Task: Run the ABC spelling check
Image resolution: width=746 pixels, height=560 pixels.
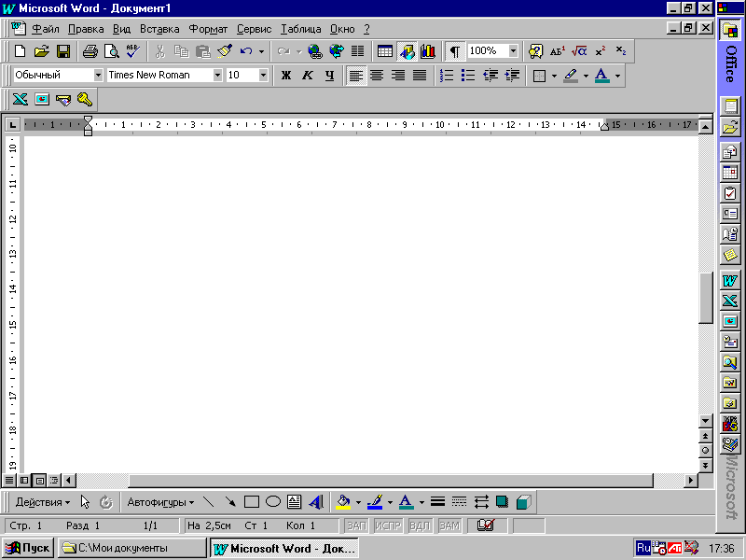Action: [132, 51]
